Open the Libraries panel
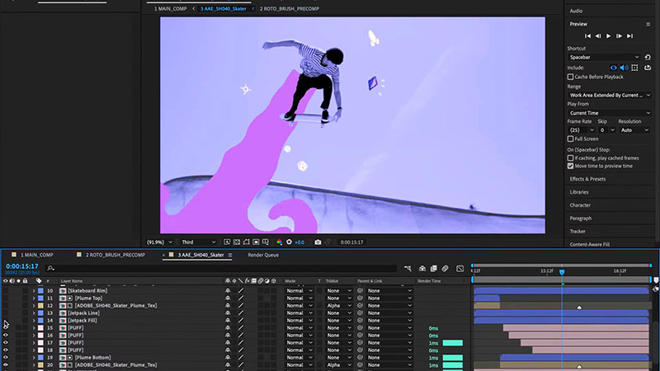Viewport: 660px width, 371px height. (579, 192)
